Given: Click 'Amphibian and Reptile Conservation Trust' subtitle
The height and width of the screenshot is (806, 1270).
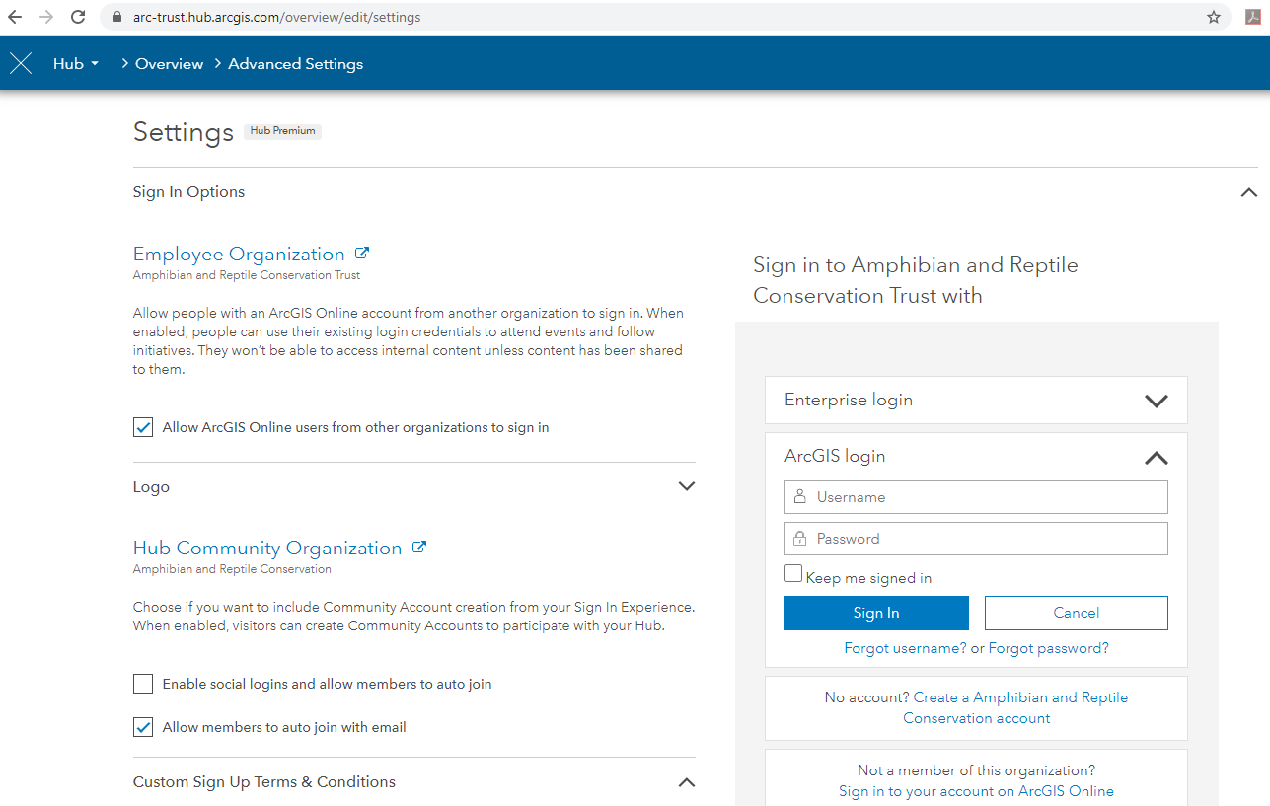Looking at the screenshot, I should (x=247, y=275).
